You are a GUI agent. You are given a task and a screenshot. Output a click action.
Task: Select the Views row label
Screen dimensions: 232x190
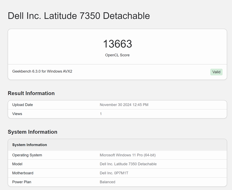(x=17, y=114)
